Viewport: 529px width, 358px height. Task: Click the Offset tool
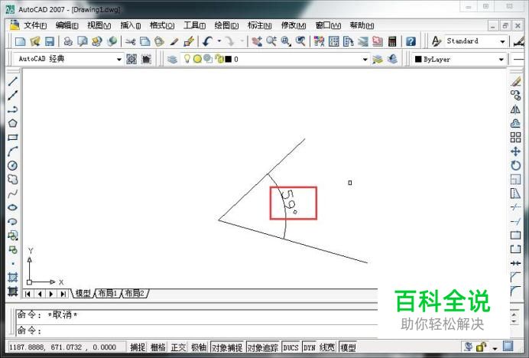click(515, 123)
